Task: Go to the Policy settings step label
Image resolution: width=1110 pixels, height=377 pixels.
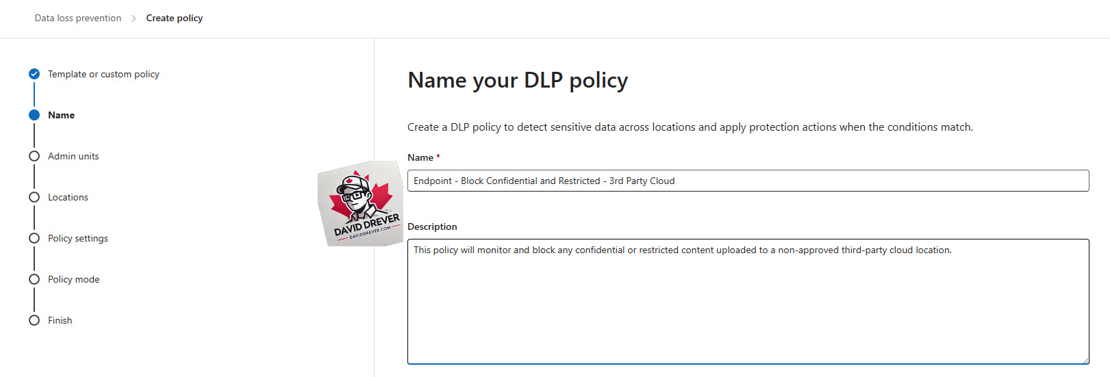Action: point(78,238)
